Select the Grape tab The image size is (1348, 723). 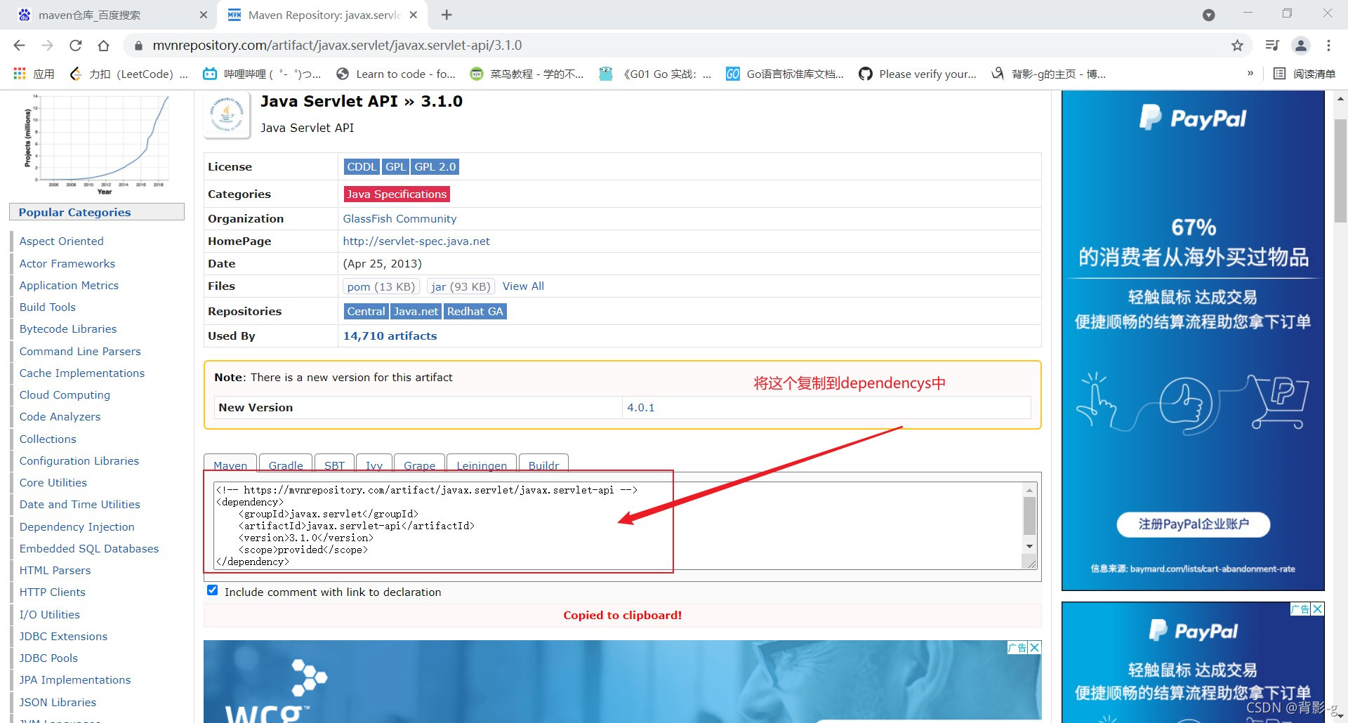point(420,465)
